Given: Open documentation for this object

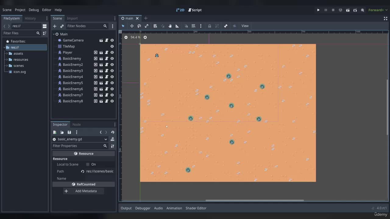Looking at the screenshot, I should (x=112, y=139).
